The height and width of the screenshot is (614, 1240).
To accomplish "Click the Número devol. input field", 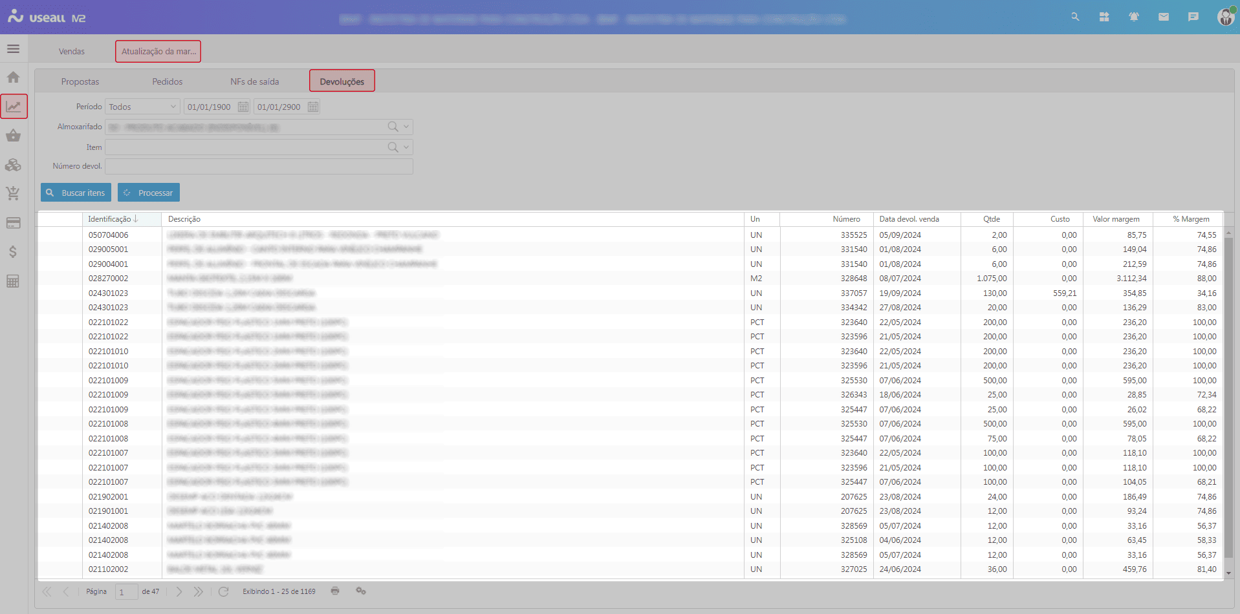I will 259,167.
